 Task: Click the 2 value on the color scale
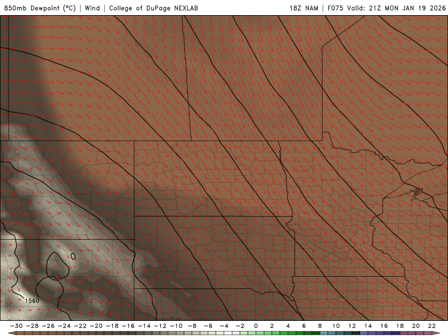pyautogui.click(x=272, y=326)
